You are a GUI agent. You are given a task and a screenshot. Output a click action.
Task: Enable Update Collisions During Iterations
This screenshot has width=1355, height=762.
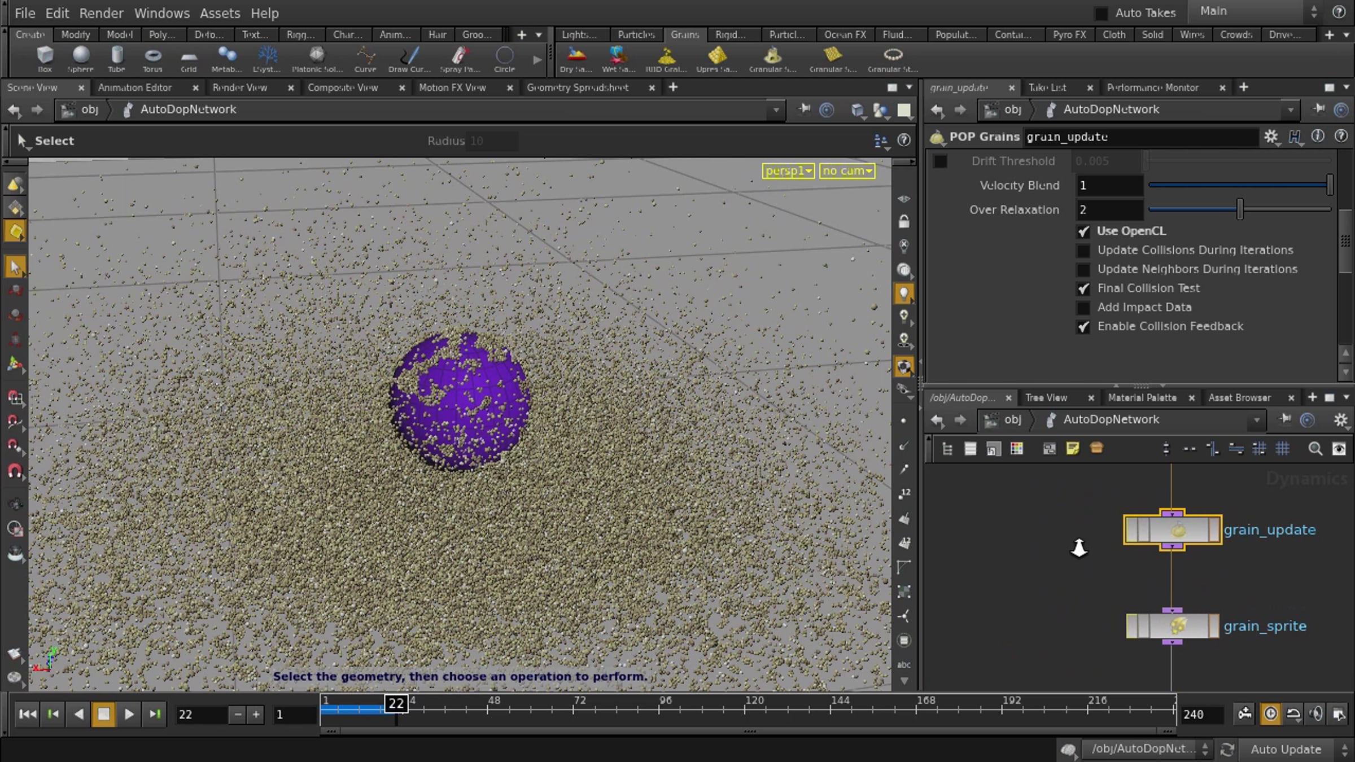pyautogui.click(x=1083, y=251)
